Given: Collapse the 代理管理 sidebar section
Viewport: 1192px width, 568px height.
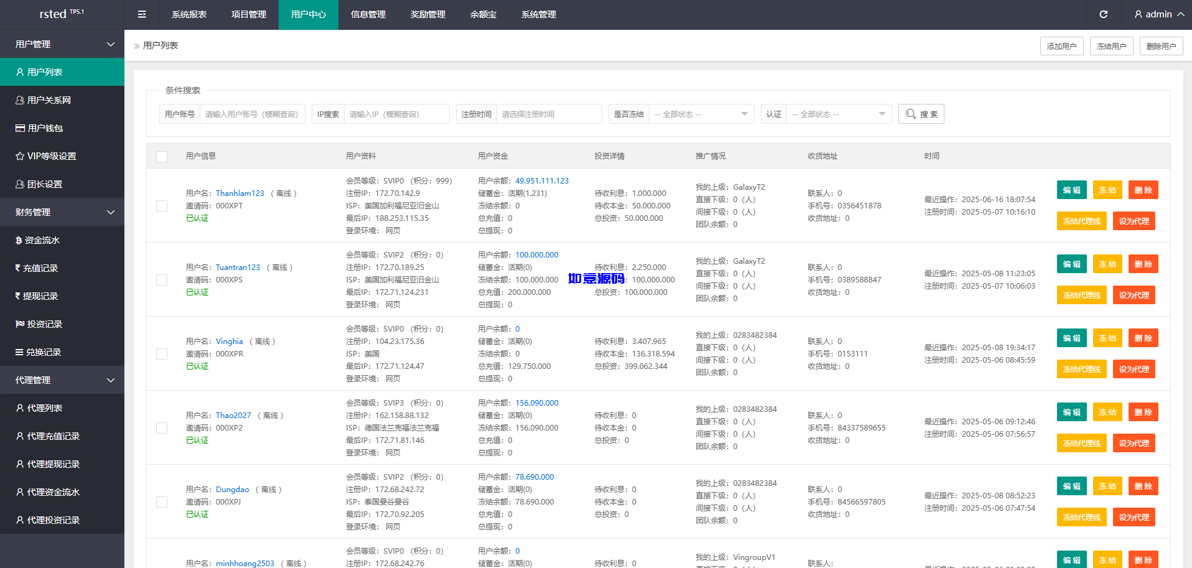Looking at the screenshot, I should pyautogui.click(x=62, y=380).
